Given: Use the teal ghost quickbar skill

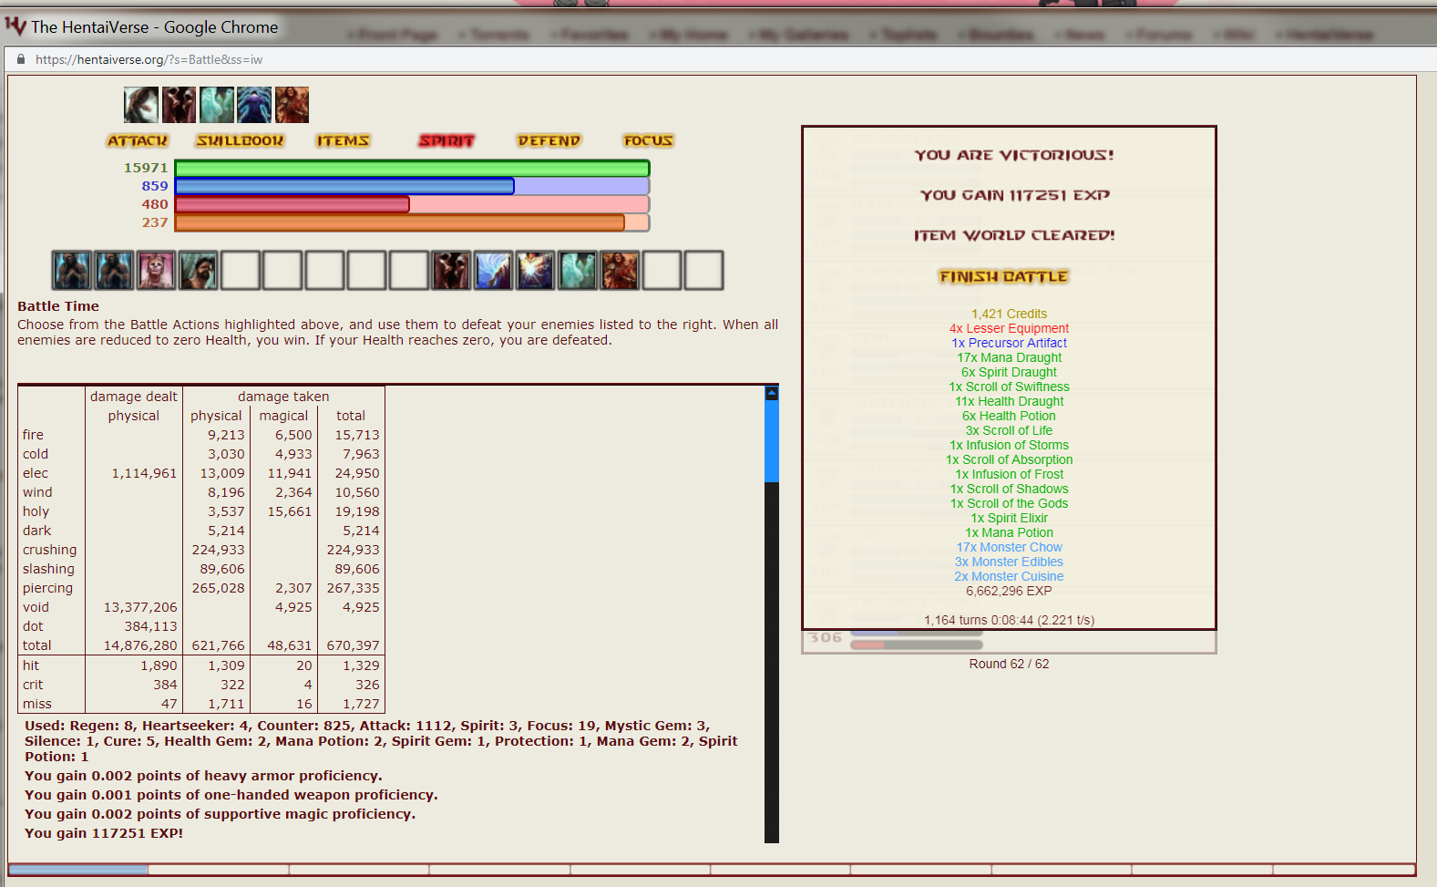Looking at the screenshot, I should pos(578,271).
